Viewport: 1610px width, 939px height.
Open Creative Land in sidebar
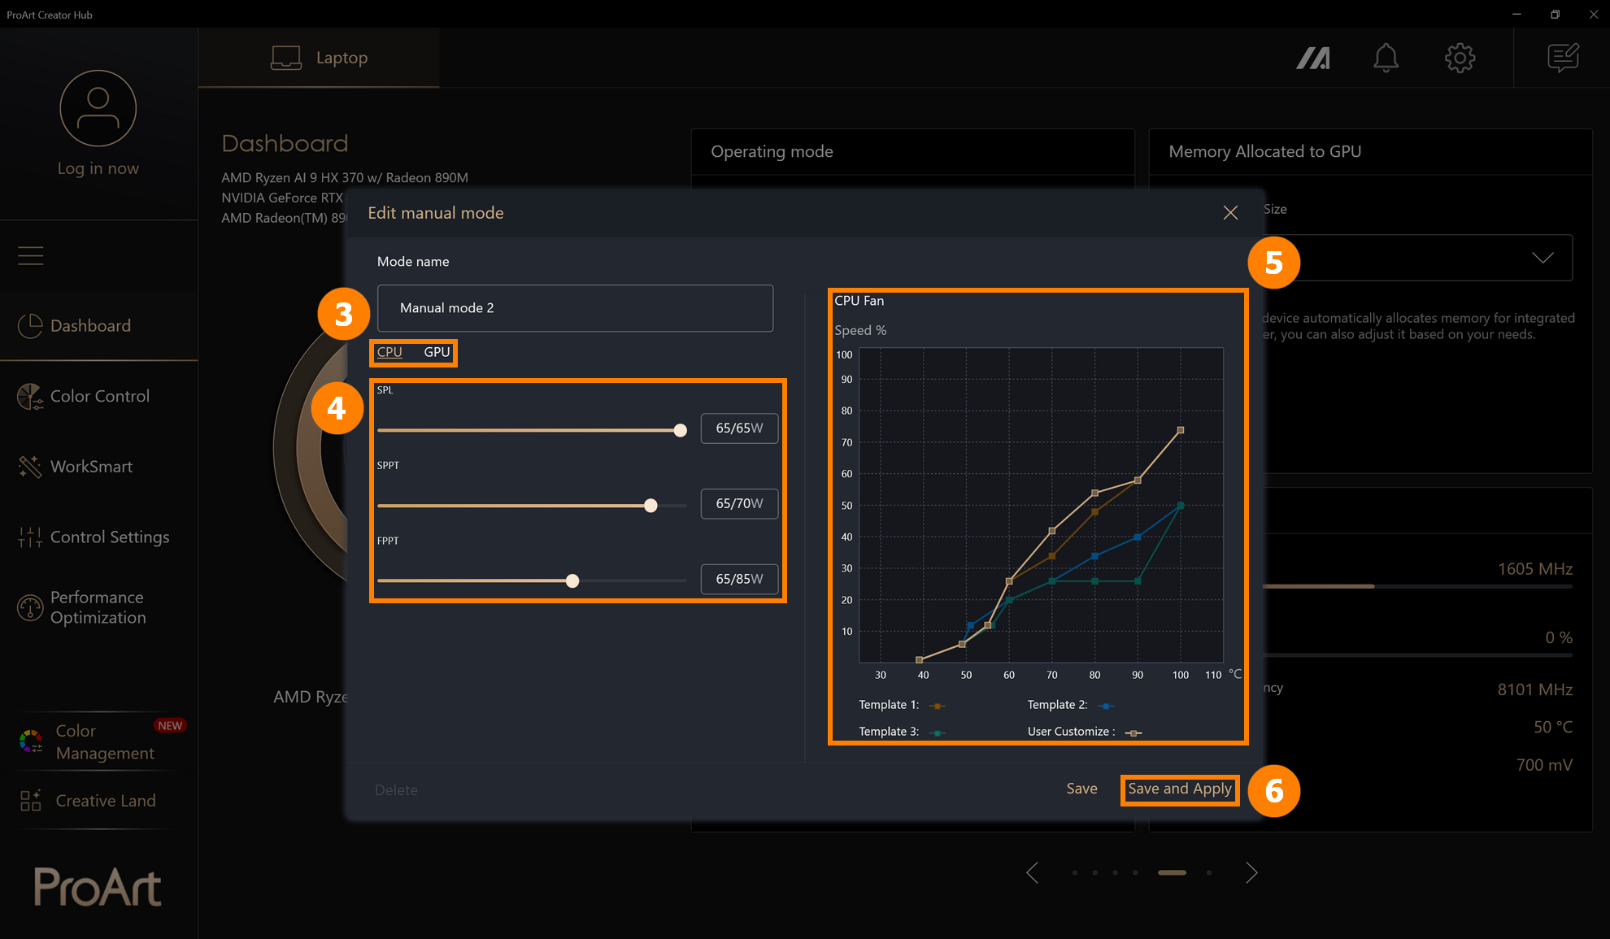click(99, 801)
